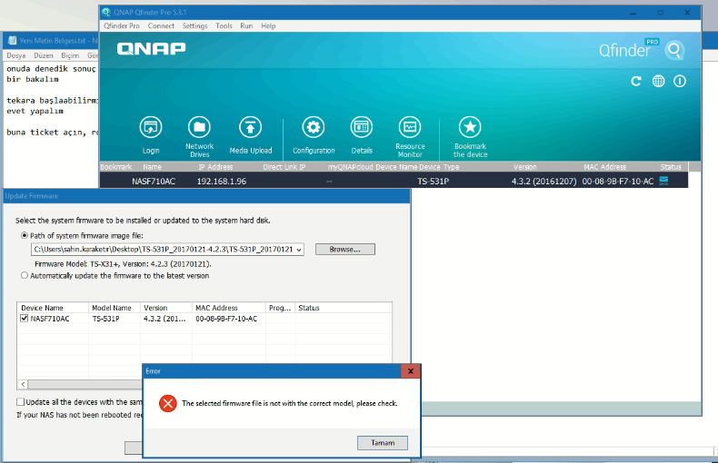
Task: Close the Qfinder Pro window
Action: (x=687, y=13)
